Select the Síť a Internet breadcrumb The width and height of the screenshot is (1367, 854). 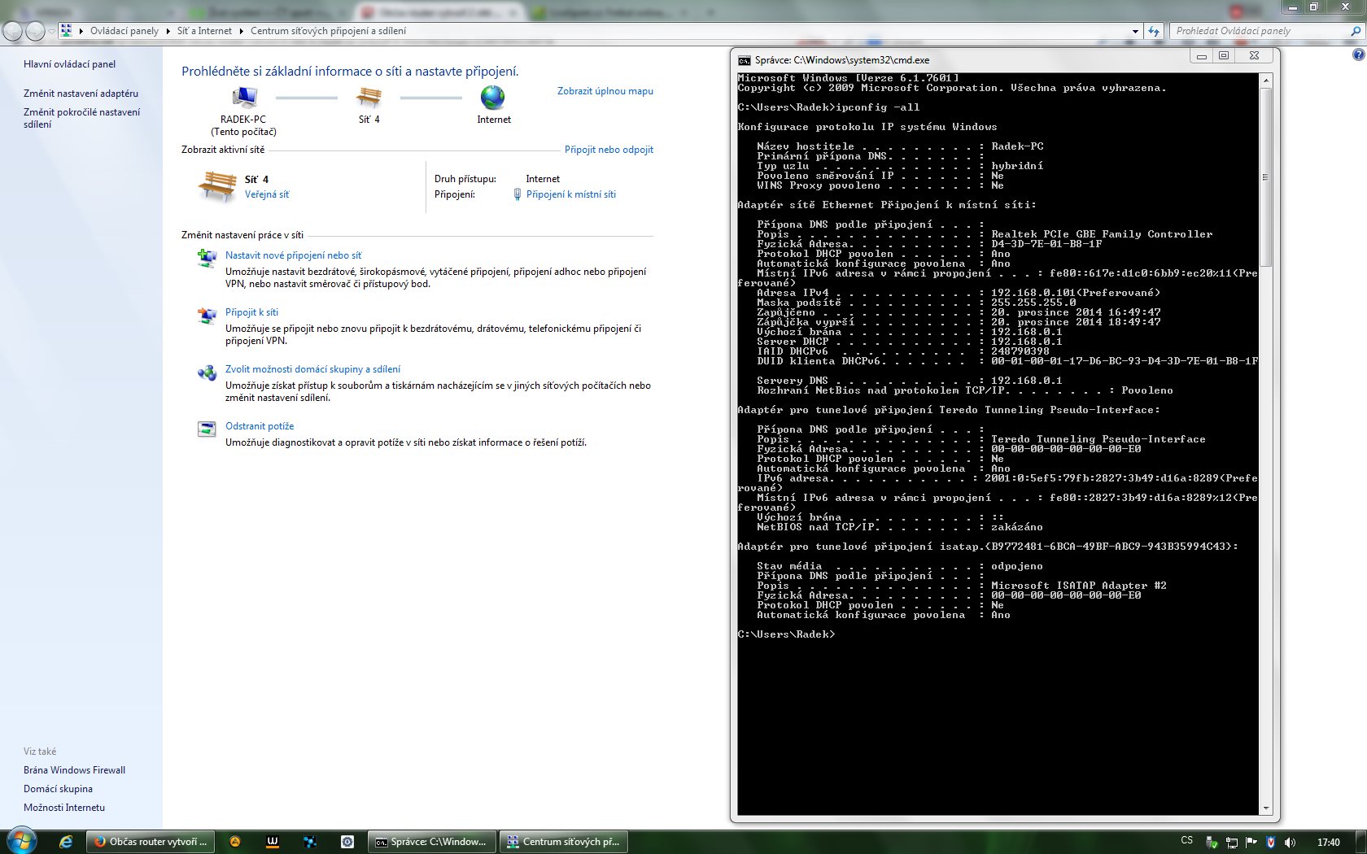tap(204, 31)
